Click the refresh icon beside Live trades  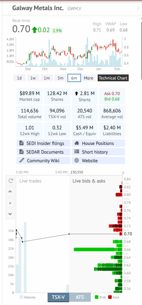point(10,181)
